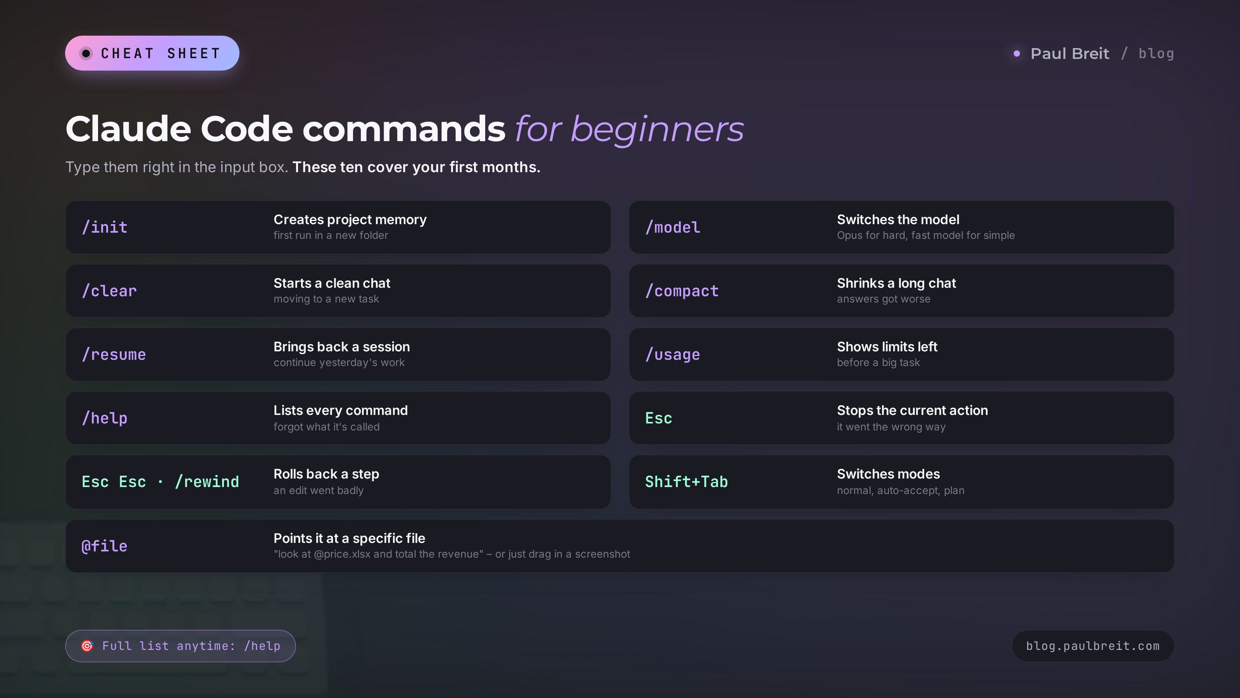Screen dimensions: 1240x698
Task: Click 'Points it at a specific file' description
Action: pos(349,538)
